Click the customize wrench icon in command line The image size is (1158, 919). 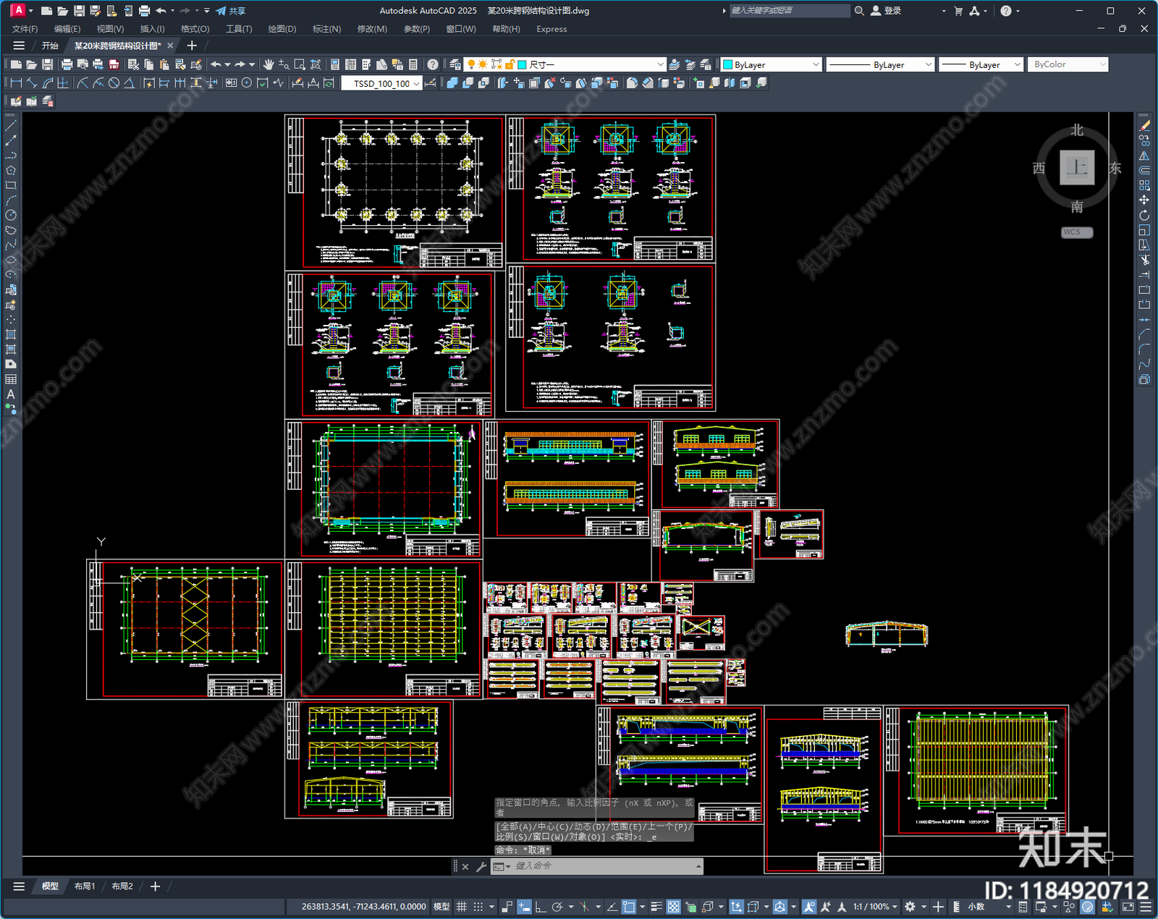click(x=481, y=866)
